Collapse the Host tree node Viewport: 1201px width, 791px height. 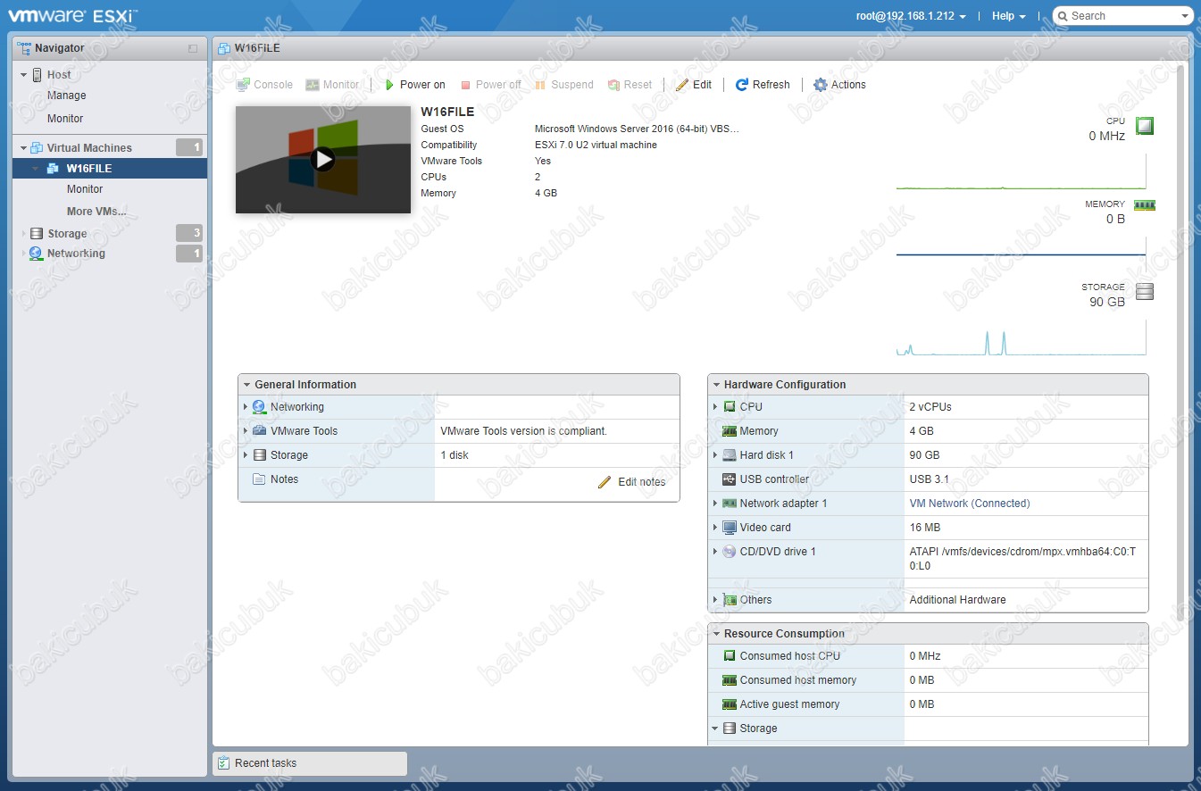pyautogui.click(x=24, y=75)
